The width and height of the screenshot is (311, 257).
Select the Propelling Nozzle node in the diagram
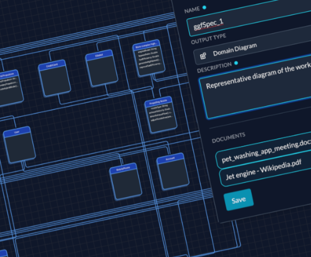click(161, 115)
